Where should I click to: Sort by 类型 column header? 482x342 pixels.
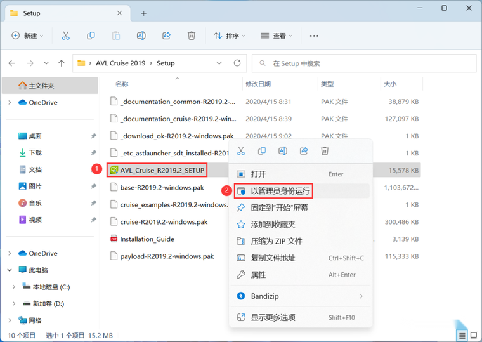point(327,84)
